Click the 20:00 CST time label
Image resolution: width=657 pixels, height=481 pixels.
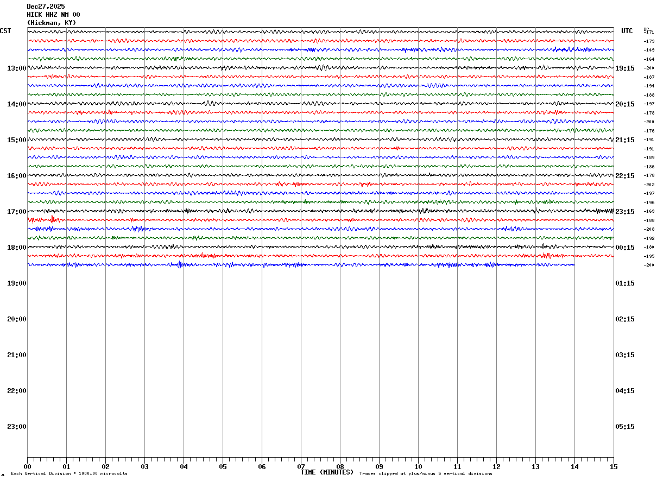click(17, 319)
